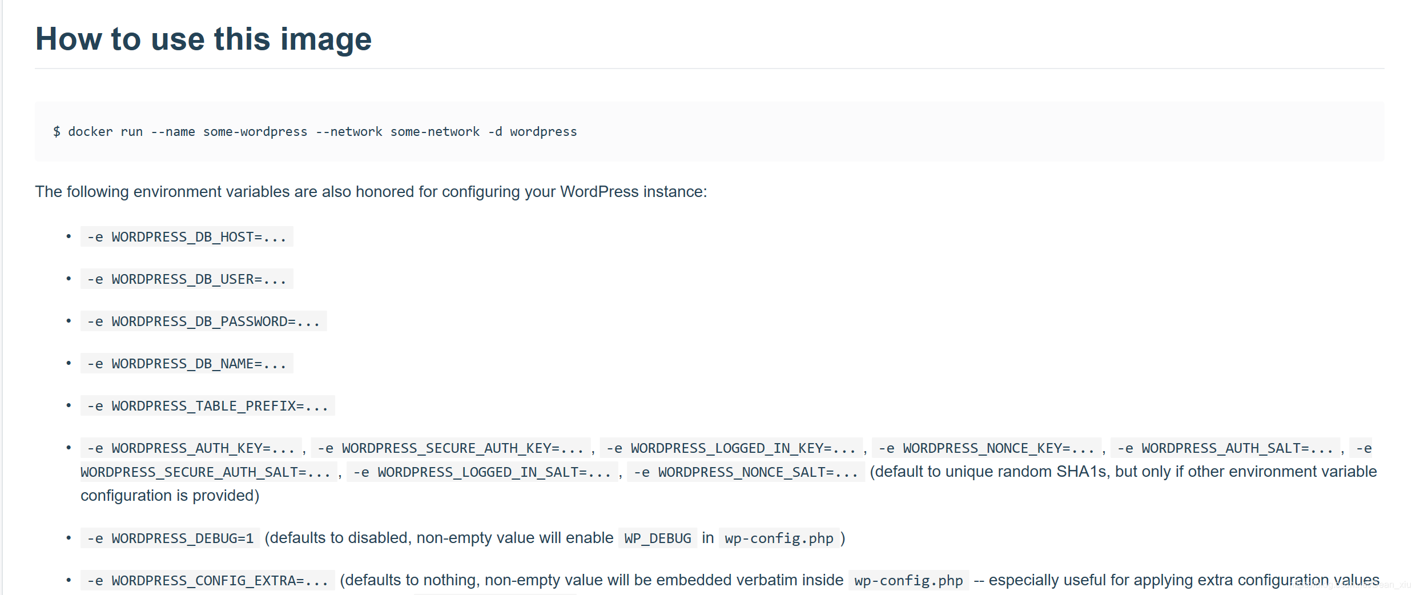Select the -e WORDPRESS_DB_HOST=... code entry

tap(187, 236)
